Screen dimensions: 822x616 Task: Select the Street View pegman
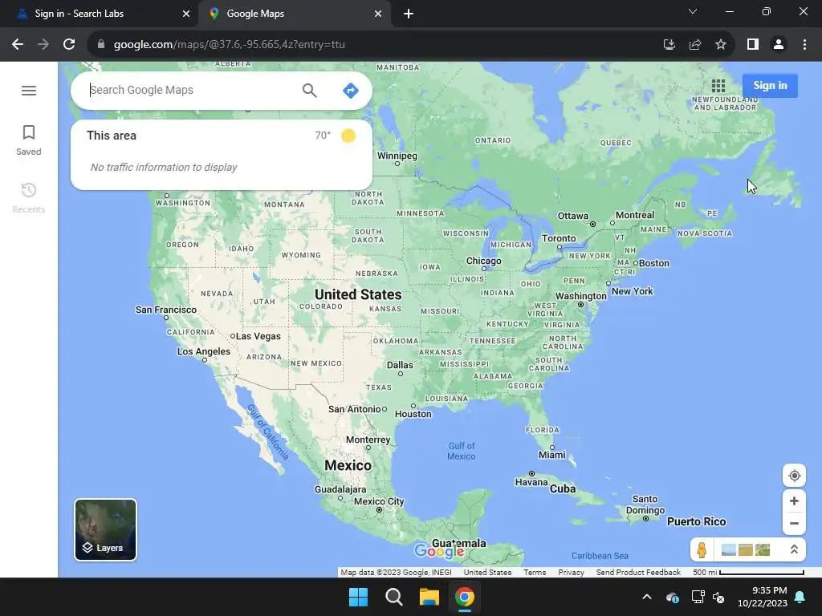(702, 549)
